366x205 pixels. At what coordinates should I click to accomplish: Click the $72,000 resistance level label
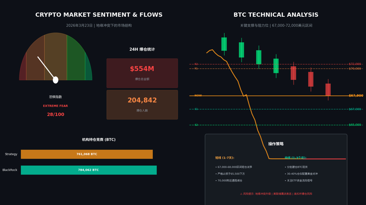(x=355, y=64)
